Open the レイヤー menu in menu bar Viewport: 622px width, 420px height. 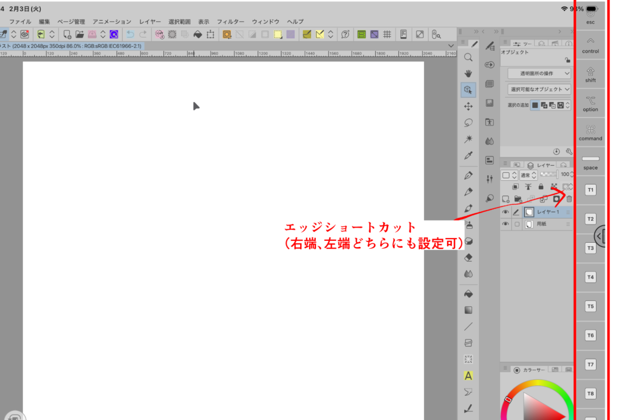150,22
